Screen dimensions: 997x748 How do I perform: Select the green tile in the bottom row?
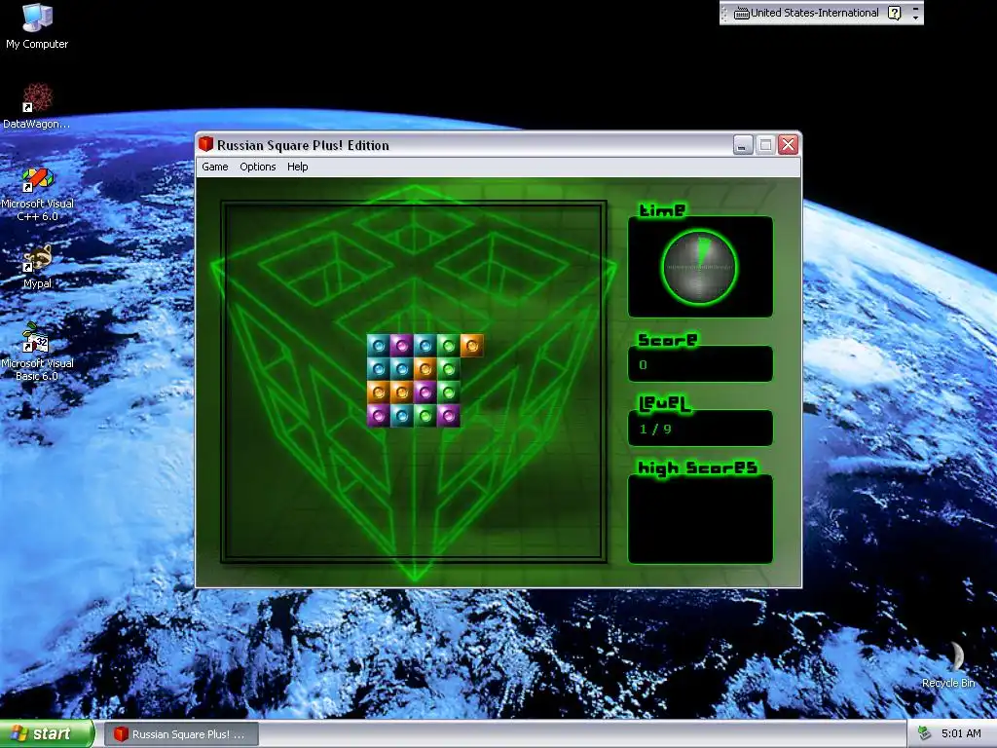coord(425,415)
